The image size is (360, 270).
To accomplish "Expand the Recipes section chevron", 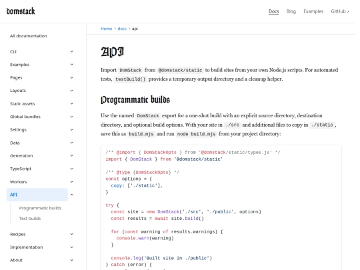I will tap(71, 234).
